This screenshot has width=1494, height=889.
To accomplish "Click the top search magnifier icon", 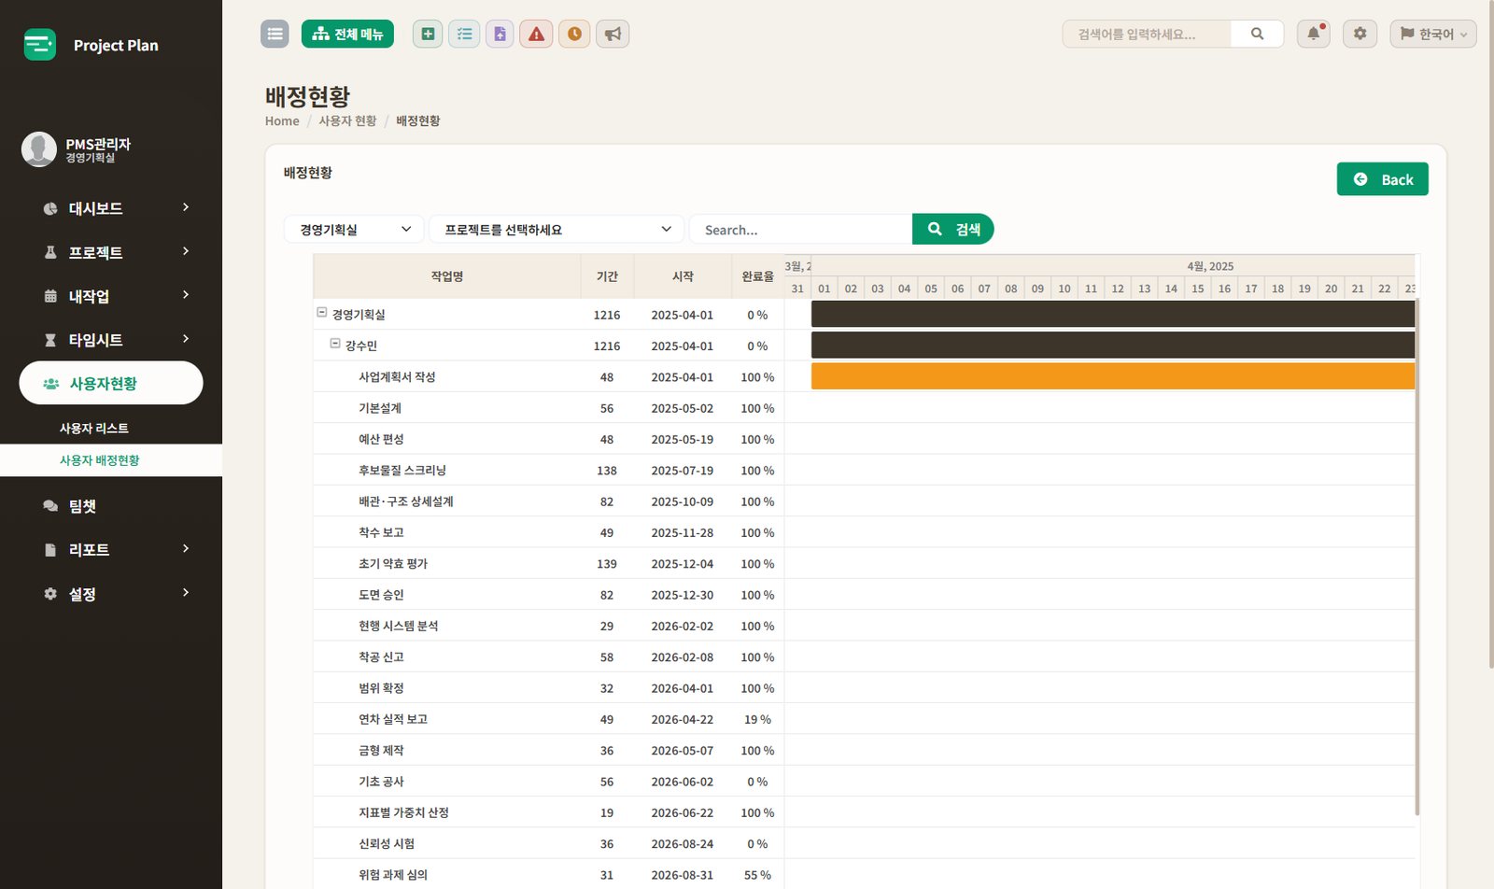I will [x=1257, y=34].
